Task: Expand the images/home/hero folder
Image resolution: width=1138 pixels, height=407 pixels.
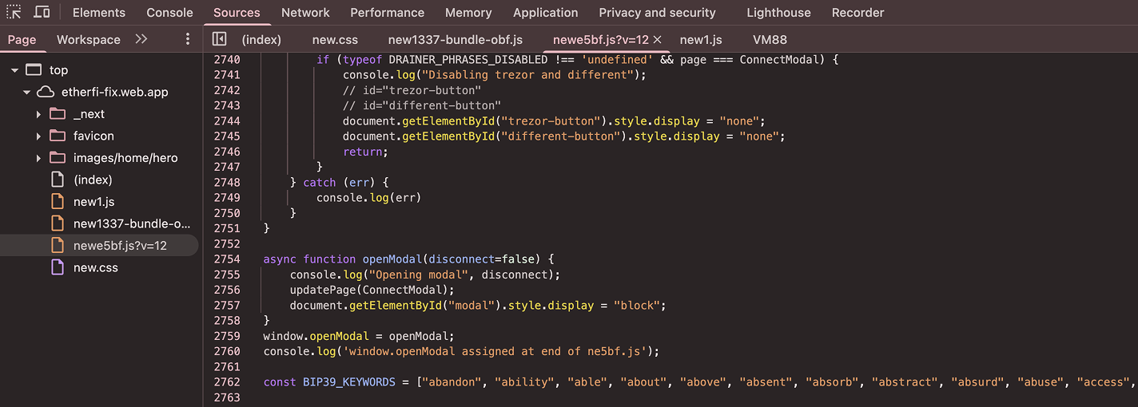Action: click(38, 158)
